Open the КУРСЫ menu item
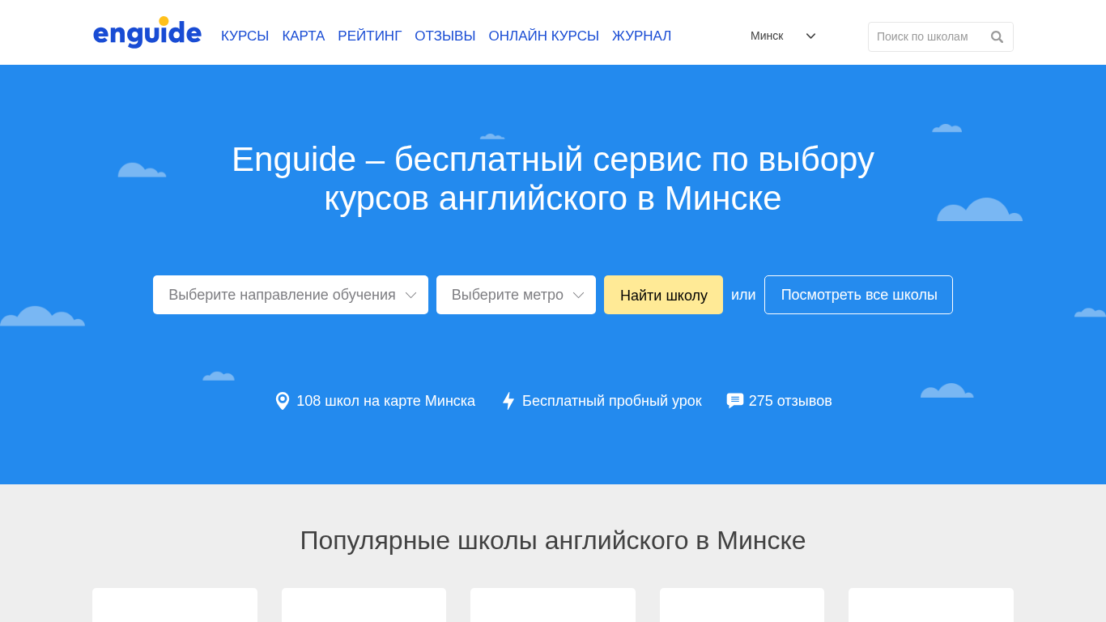This screenshot has height=622, width=1106. click(x=245, y=36)
